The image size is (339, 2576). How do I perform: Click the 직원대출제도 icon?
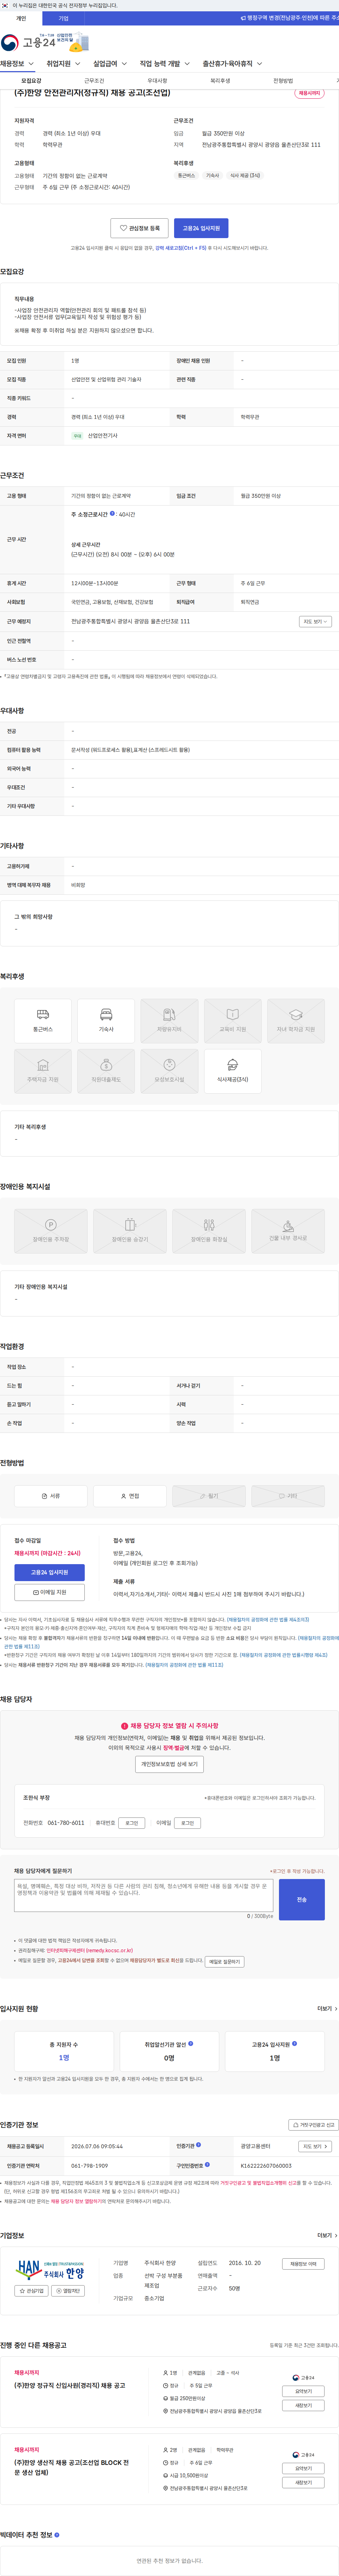106,1071
